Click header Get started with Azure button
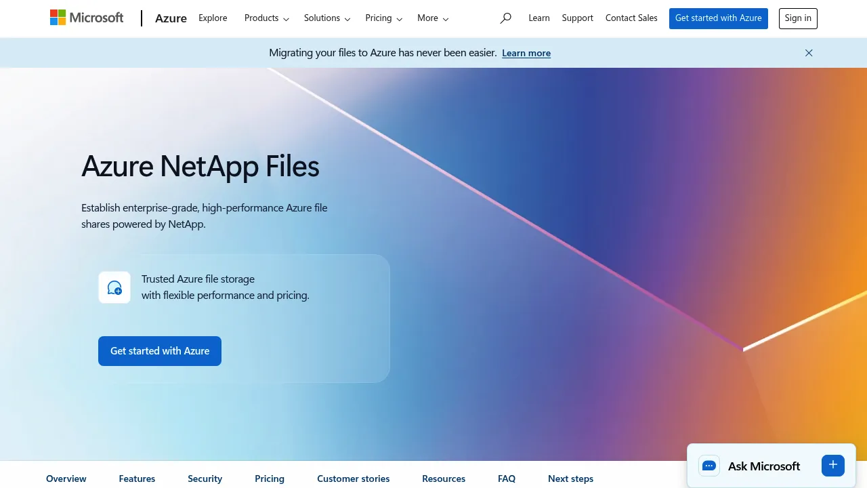This screenshot has height=488, width=867. click(x=719, y=18)
